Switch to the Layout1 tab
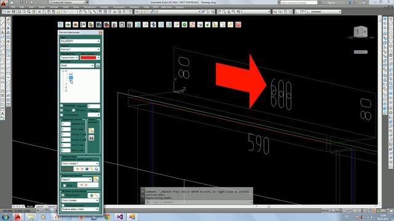The width and height of the screenshot is (394, 221). [39, 206]
